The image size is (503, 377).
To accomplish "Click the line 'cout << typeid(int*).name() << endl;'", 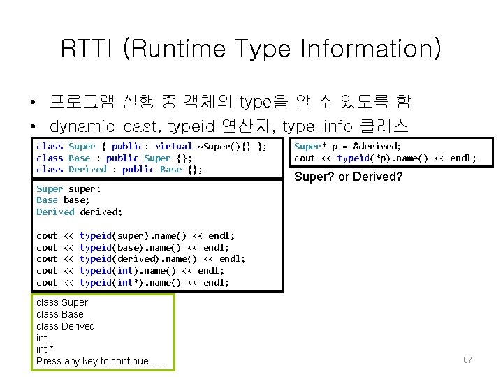I will click(x=133, y=283).
